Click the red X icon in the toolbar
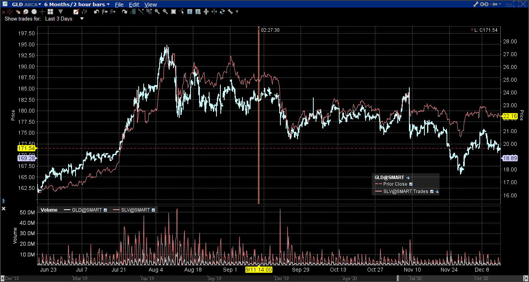 (3, 12)
